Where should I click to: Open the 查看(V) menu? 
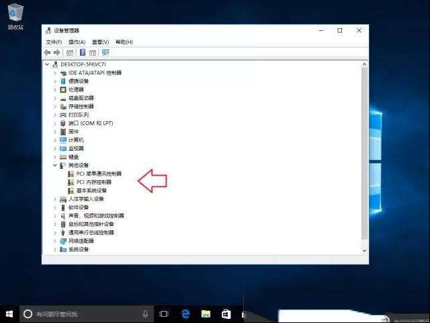(x=100, y=42)
